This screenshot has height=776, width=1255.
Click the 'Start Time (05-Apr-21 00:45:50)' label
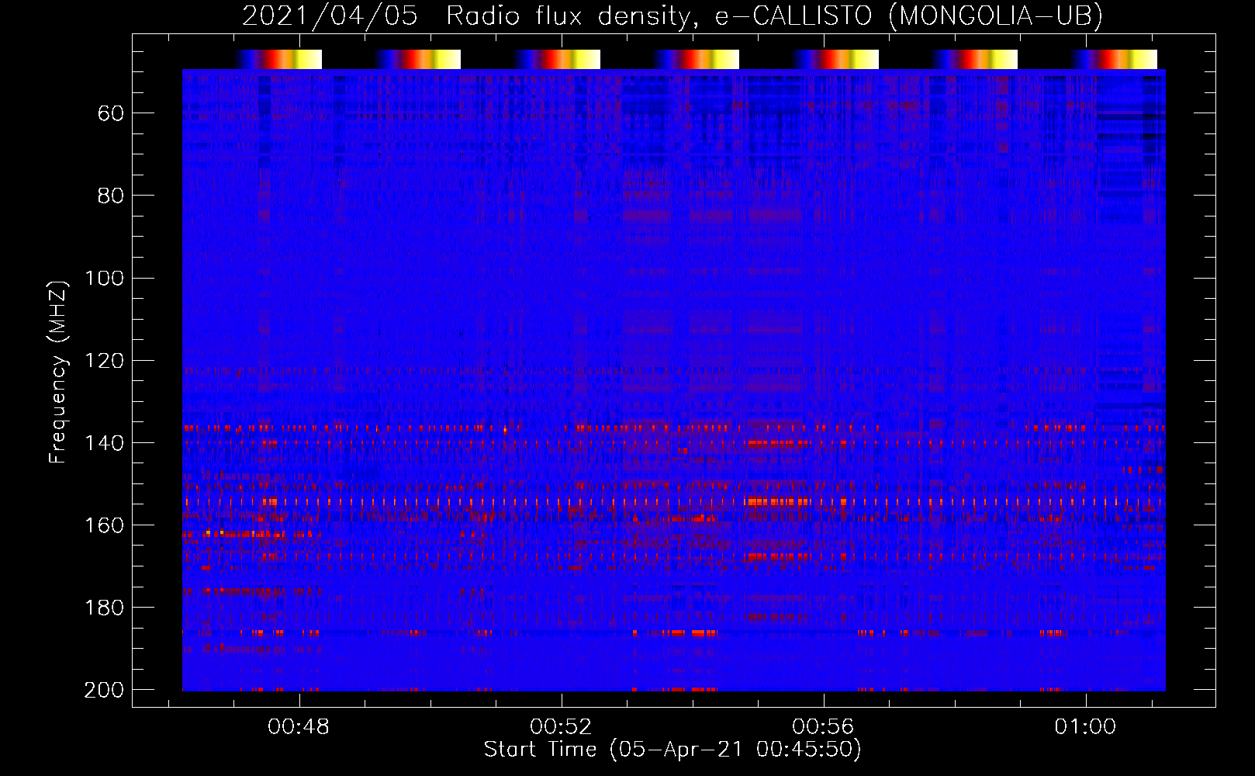672,750
